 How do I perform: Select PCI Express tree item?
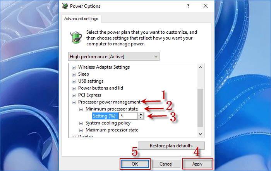[89, 95]
